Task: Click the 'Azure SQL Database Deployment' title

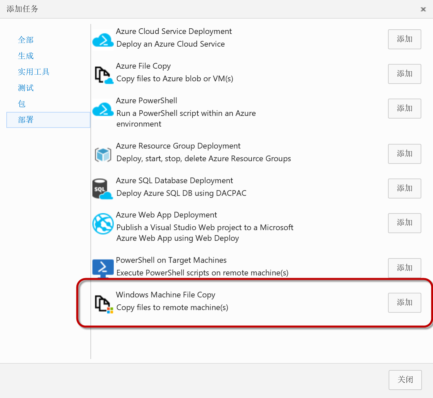Action: [174, 181]
